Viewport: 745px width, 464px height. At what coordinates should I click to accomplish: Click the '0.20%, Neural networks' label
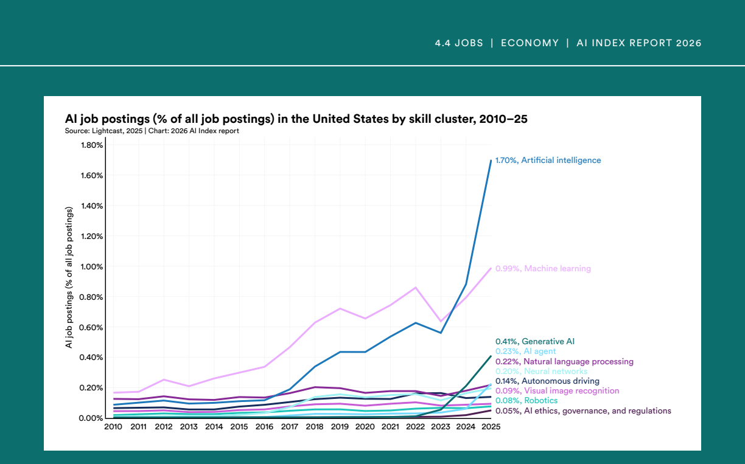point(541,372)
